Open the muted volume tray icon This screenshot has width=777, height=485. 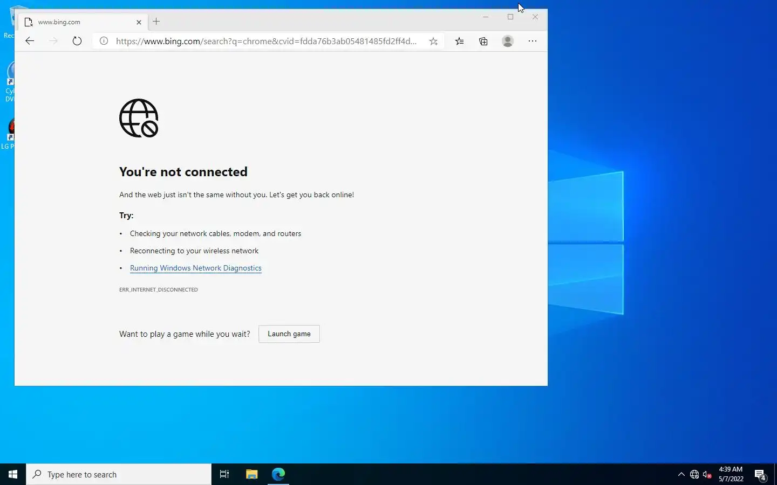[x=707, y=475]
